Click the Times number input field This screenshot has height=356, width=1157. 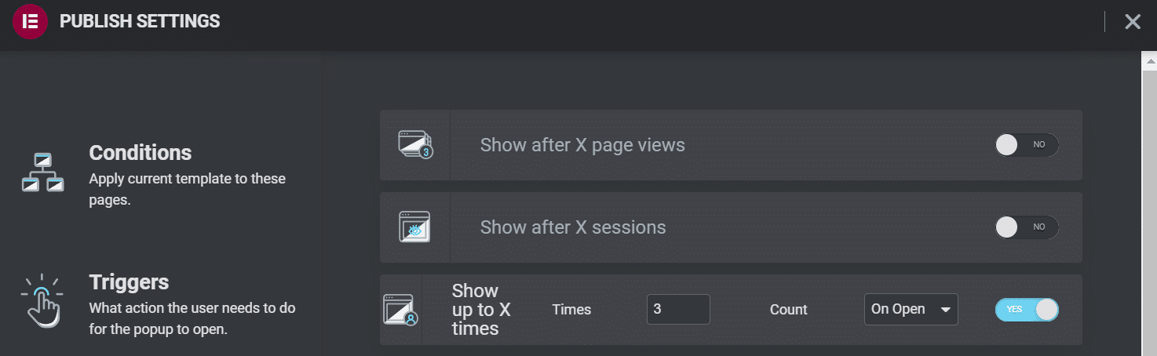pyautogui.click(x=678, y=310)
